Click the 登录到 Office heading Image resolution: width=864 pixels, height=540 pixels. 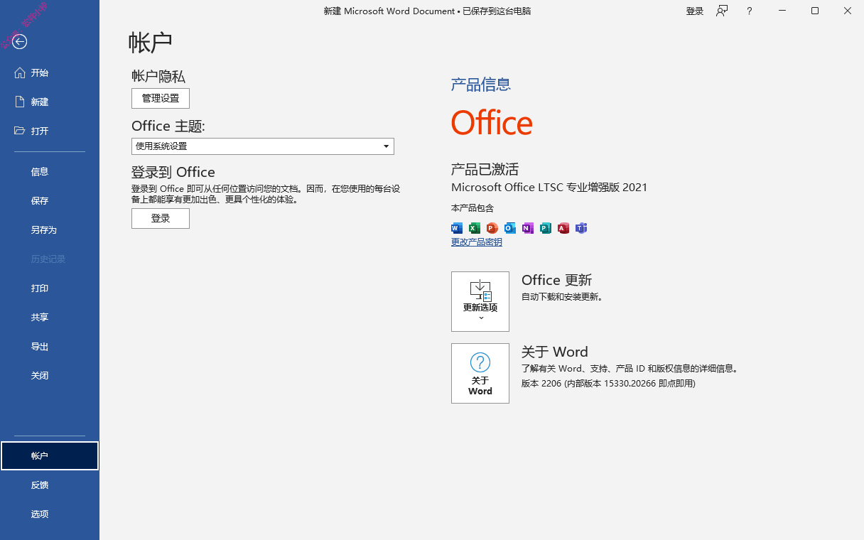coord(173,172)
